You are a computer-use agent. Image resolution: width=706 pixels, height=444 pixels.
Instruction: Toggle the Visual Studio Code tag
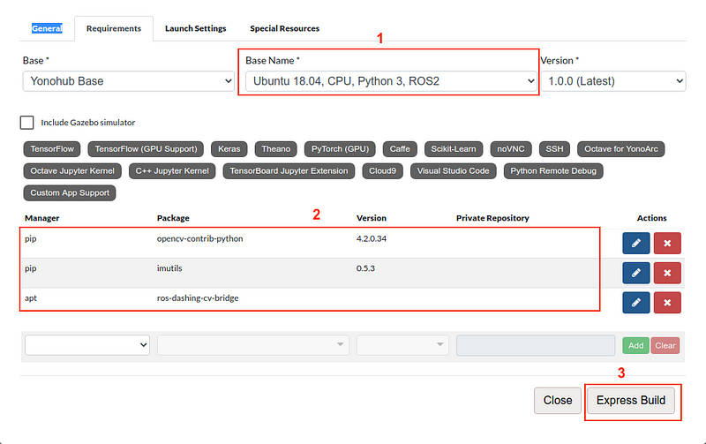pyautogui.click(x=453, y=171)
